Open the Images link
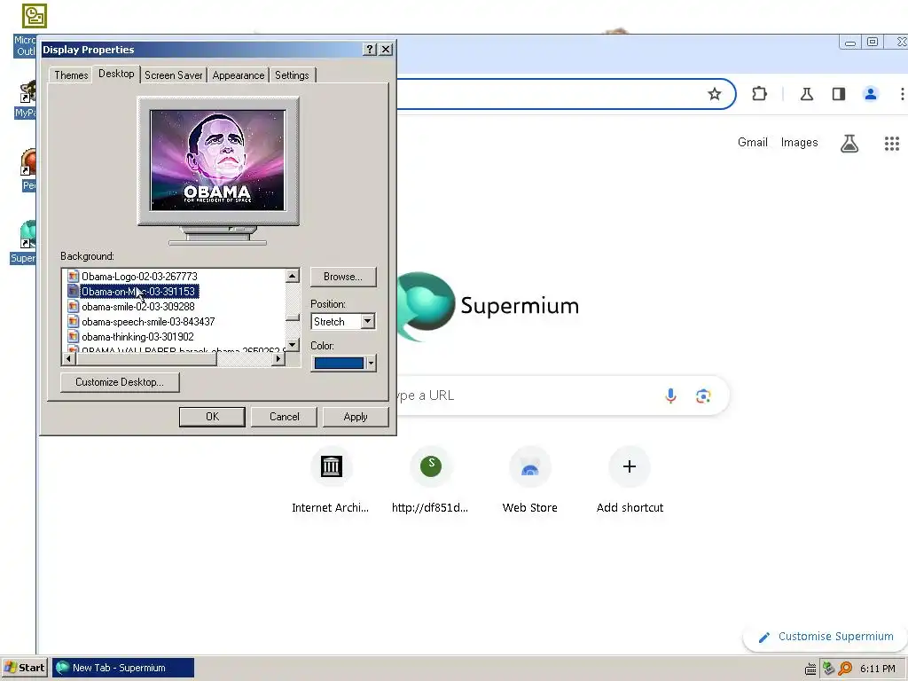 click(x=799, y=143)
